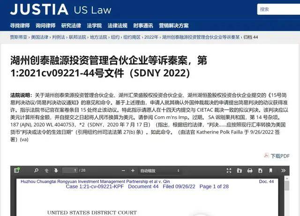300x216 pixels.
Task: Click the Justia 搜索 search box
Action: (278, 9)
